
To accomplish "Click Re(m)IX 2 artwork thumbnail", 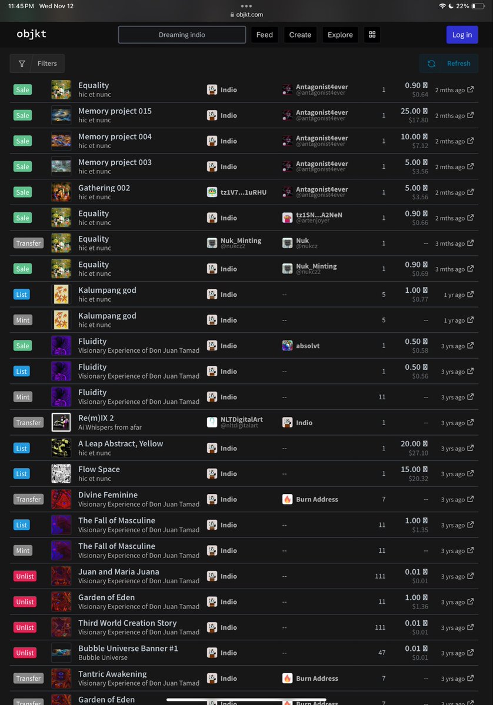I will pyautogui.click(x=61, y=422).
